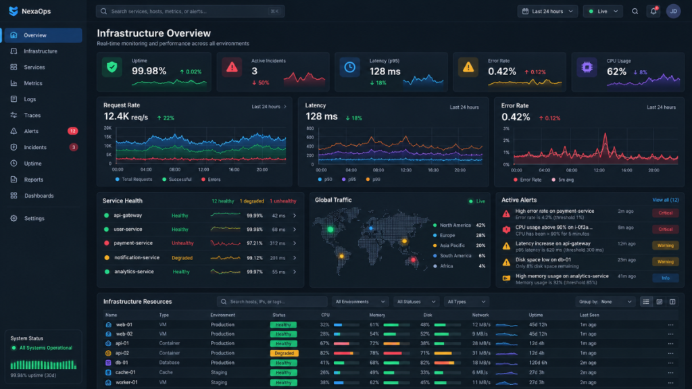
Task: Switch to card view icon in resources
Action: tap(660, 302)
